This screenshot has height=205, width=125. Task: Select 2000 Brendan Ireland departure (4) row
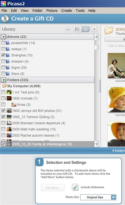point(47,123)
